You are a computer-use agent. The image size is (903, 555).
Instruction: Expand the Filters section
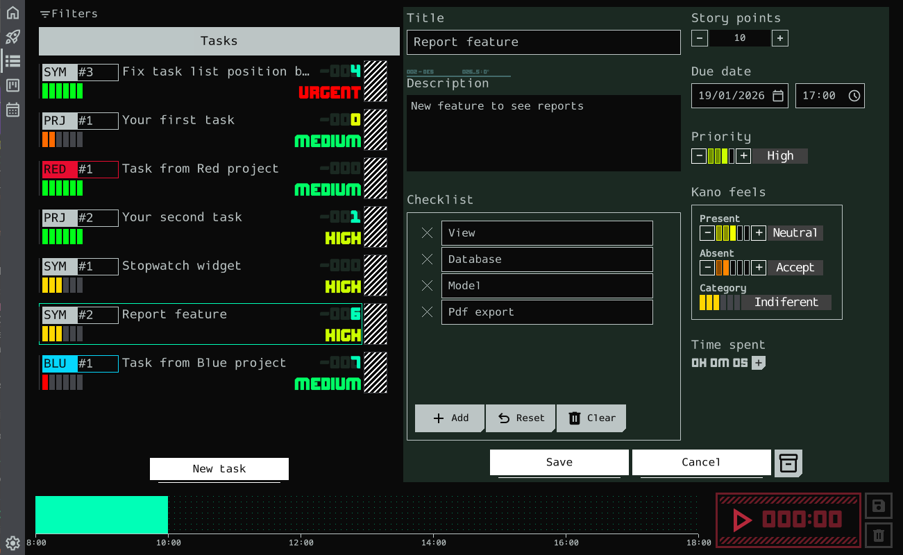[69, 14]
